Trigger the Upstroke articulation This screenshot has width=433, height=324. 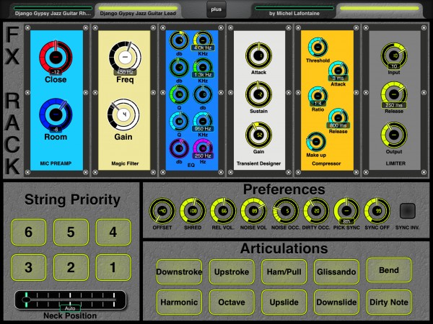[x=232, y=271]
